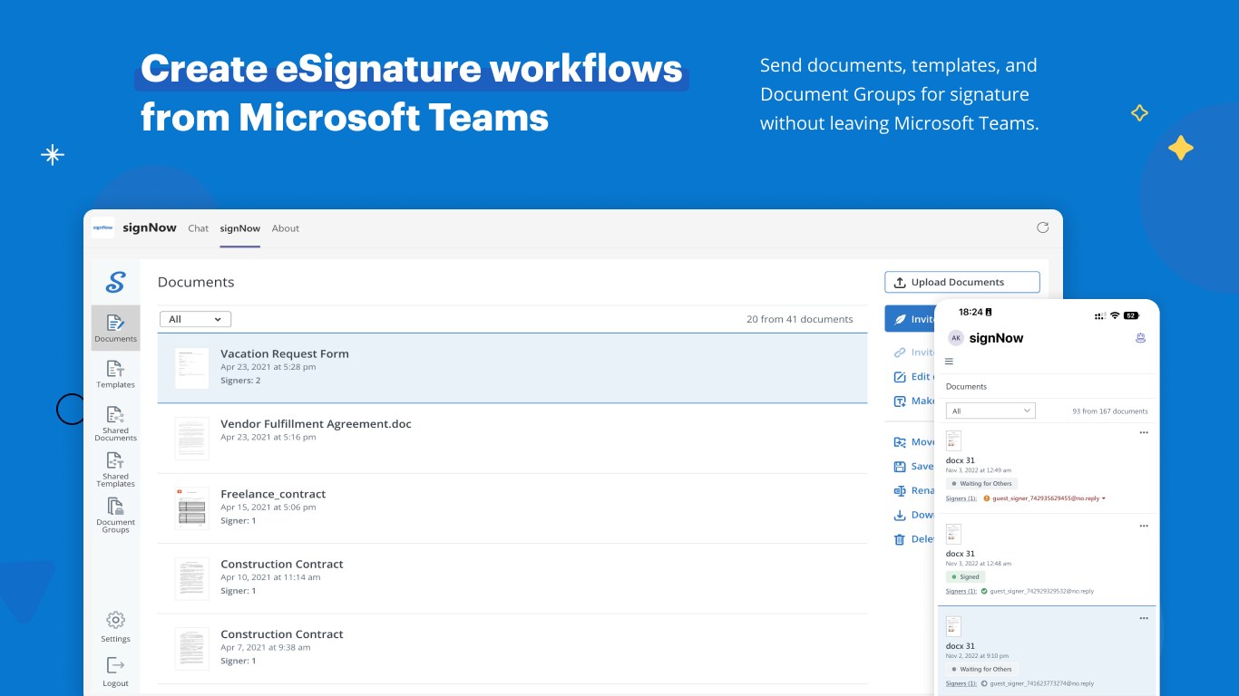
Task: Click the Logout icon
Action: tap(115, 671)
